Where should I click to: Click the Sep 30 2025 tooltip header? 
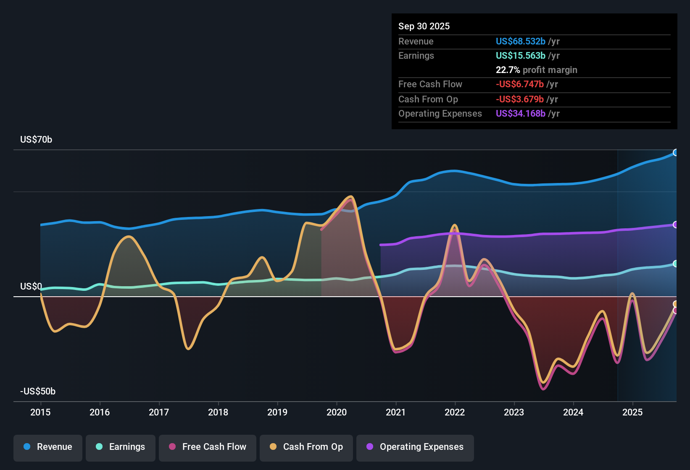coord(424,26)
